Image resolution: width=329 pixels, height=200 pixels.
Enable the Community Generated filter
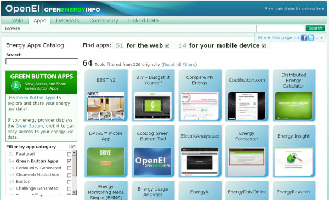click(69, 168)
